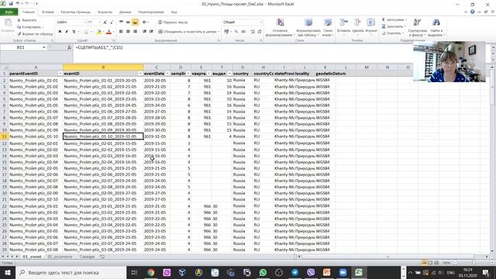
Task: Open Format as Table gallery
Action: [x=308, y=28]
